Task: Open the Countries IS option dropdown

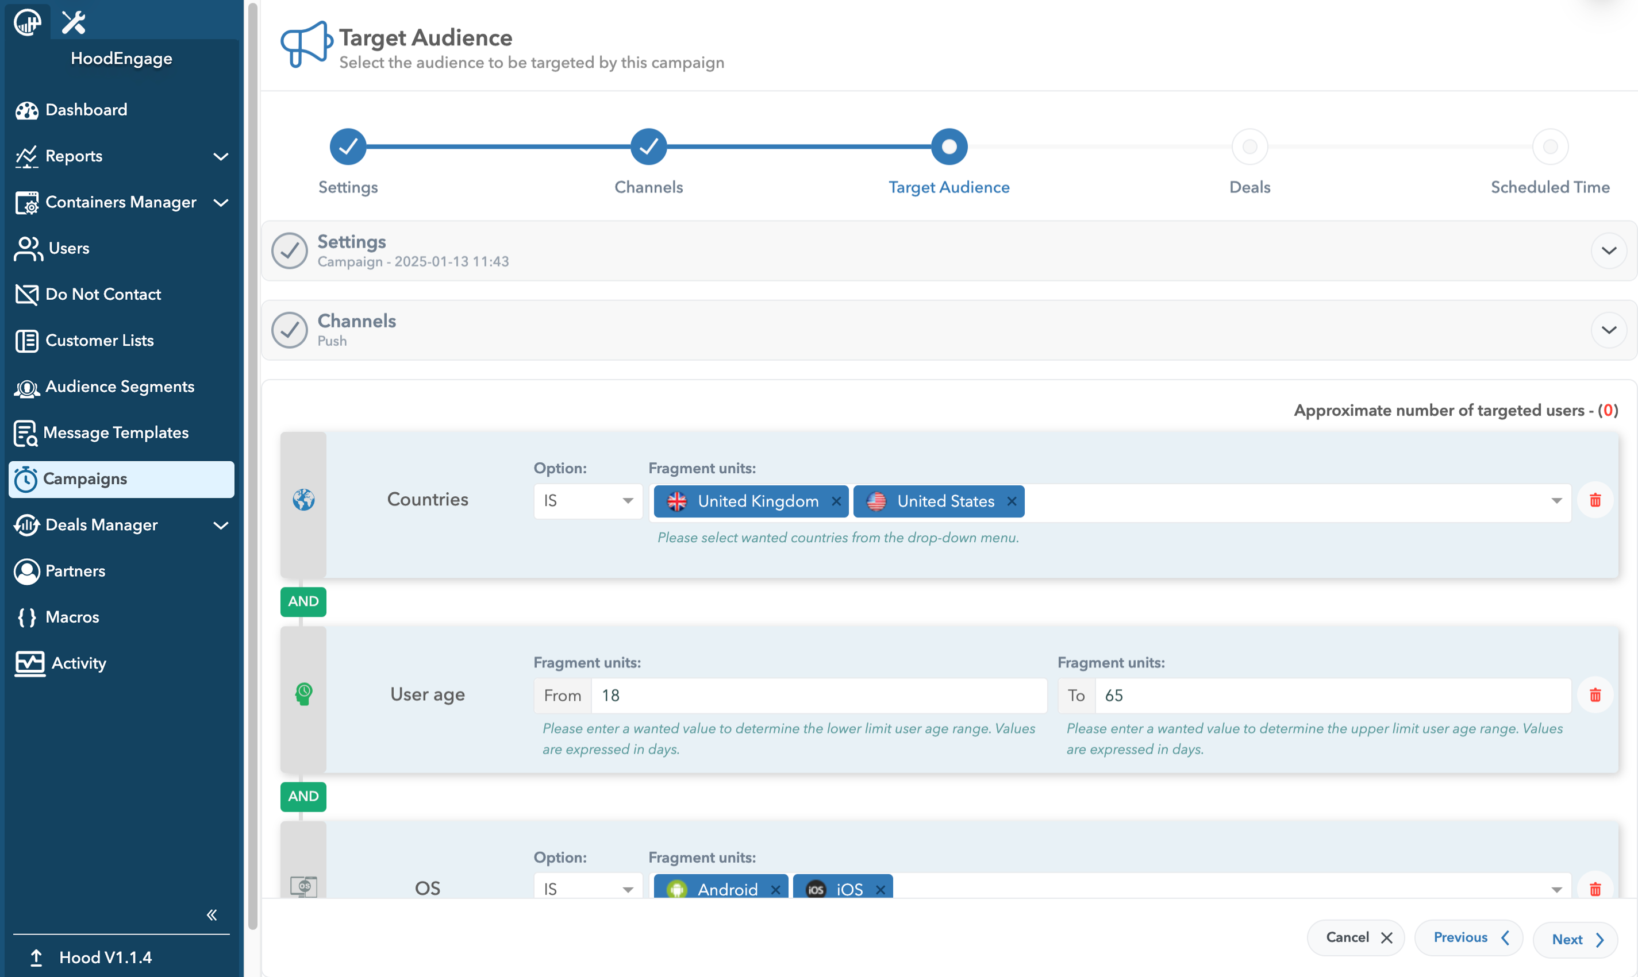Action: (x=587, y=501)
